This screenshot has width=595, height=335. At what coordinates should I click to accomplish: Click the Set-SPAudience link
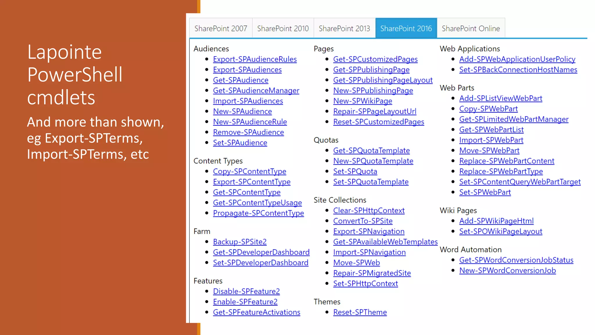(240, 143)
